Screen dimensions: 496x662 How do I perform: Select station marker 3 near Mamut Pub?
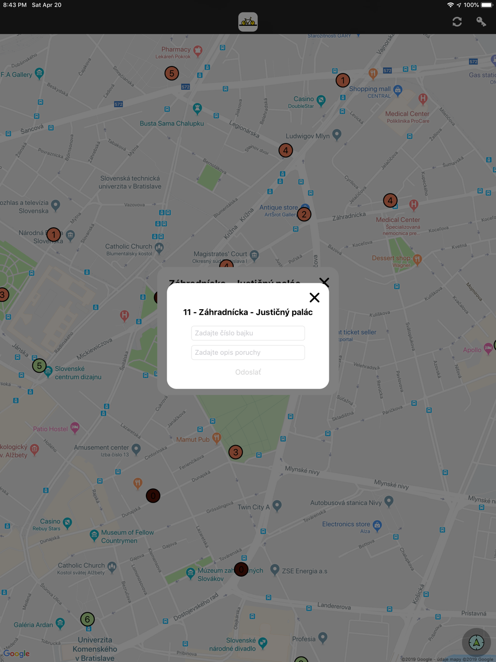(236, 452)
